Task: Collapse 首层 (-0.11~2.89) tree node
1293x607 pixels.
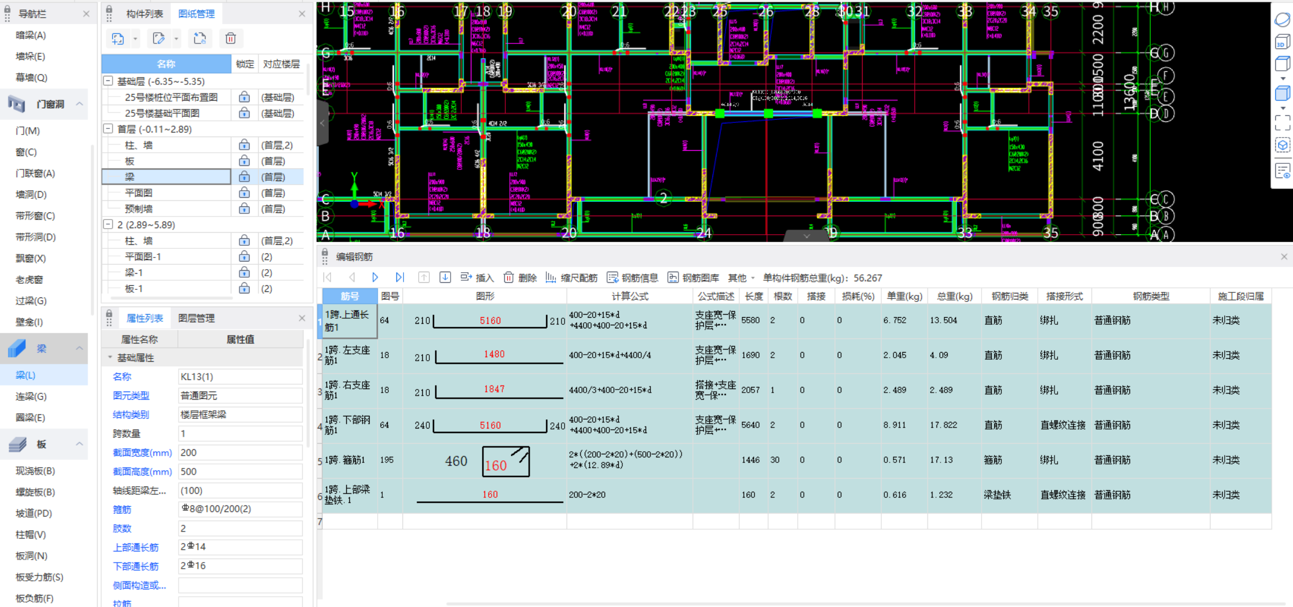Action: [108, 129]
